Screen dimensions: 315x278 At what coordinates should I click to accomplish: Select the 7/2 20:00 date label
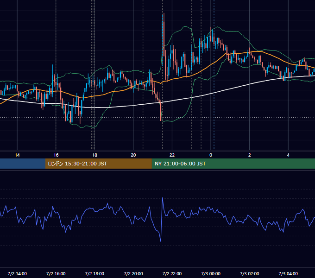point(133,273)
